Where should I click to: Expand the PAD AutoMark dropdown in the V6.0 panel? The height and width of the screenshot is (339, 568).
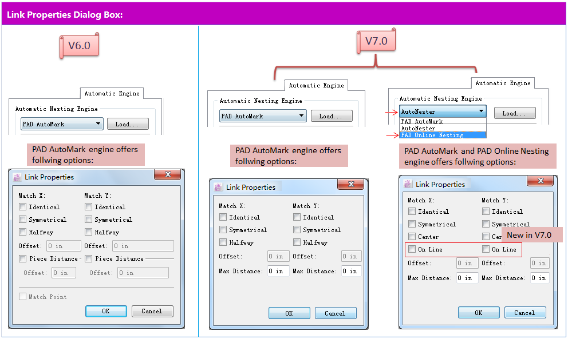click(98, 123)
